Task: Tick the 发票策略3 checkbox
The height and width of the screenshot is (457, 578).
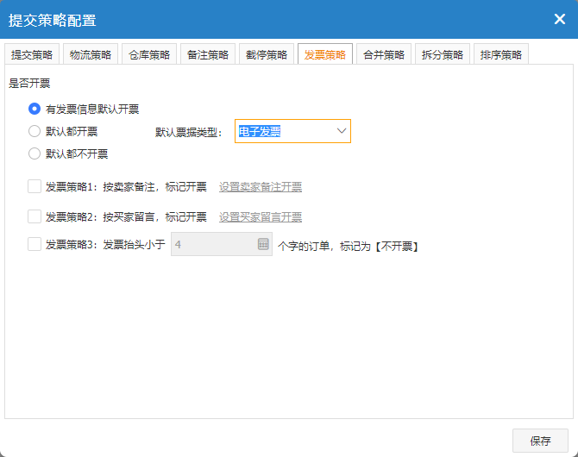Action: (35, 245)
